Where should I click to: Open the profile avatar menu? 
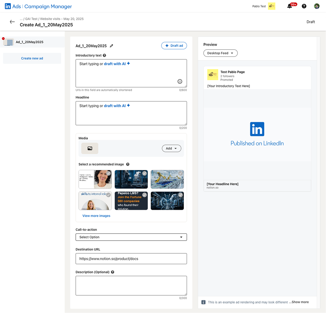(x=317, y=6)
